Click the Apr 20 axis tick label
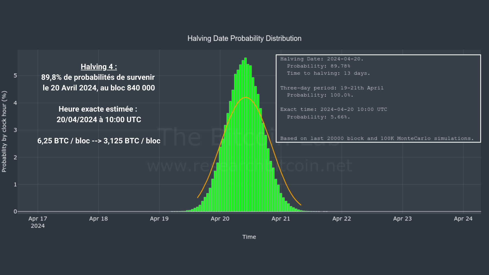Screen dimensions: 489x275 tap(220, 218)
